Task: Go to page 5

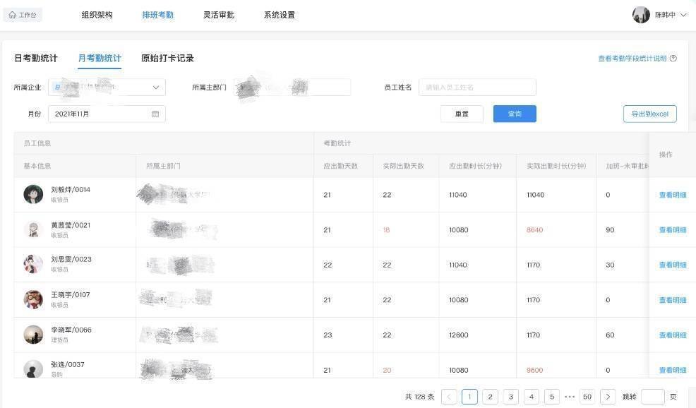Action: click(x=552, y=397)
